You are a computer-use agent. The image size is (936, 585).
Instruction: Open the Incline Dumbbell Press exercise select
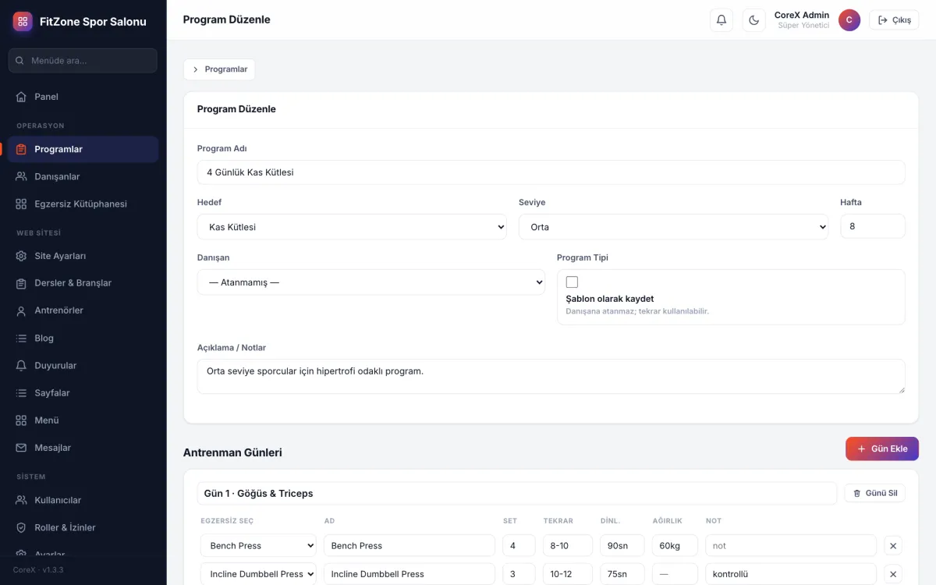258,574
